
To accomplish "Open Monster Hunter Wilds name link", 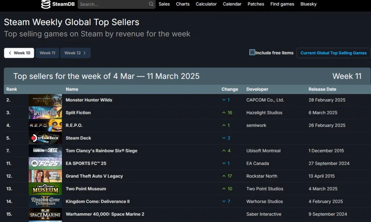I will (x=89, y=100).
